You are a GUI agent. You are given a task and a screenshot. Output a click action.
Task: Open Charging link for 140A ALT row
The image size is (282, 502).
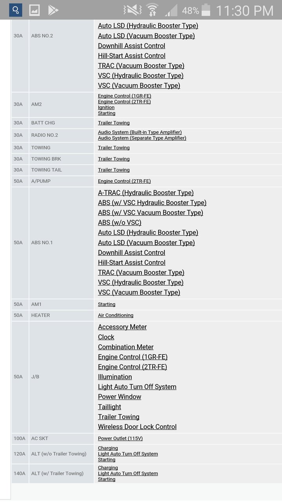pos(108,468)
